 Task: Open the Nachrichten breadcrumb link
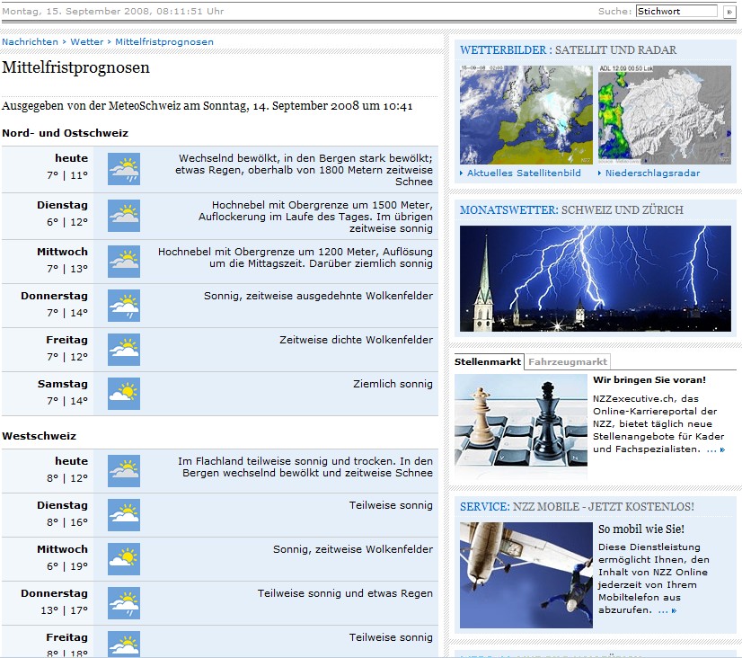[30, 42]
